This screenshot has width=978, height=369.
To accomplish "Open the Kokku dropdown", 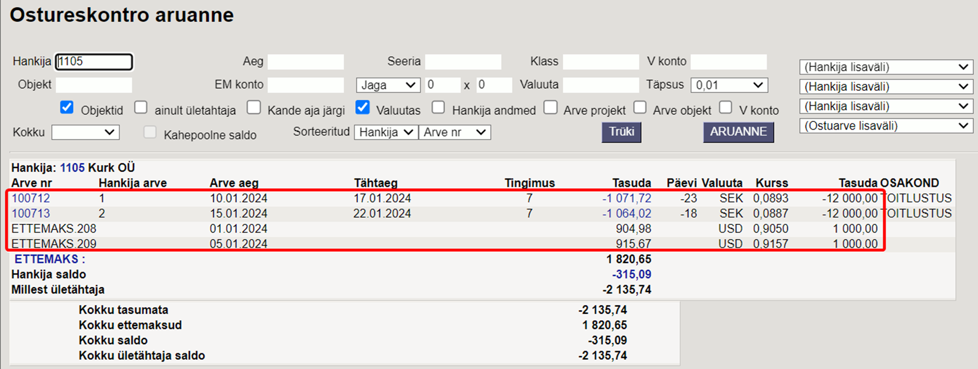I will click(85, 132).
